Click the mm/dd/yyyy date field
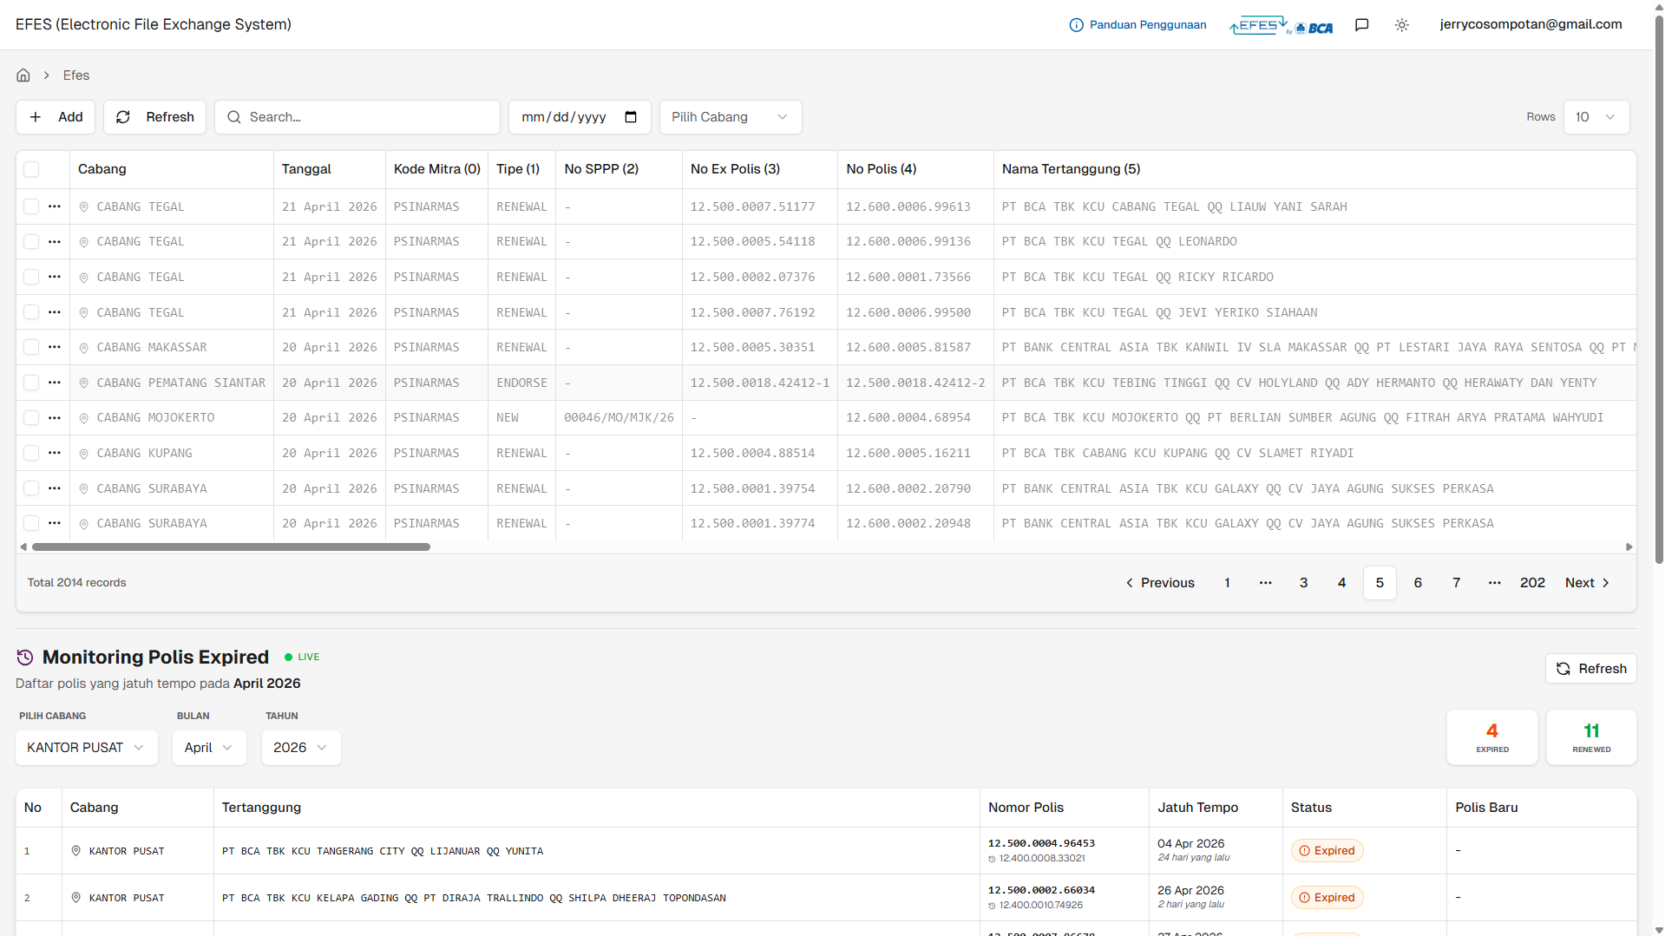Screen dimensions: 1665x936 (580, 117)
